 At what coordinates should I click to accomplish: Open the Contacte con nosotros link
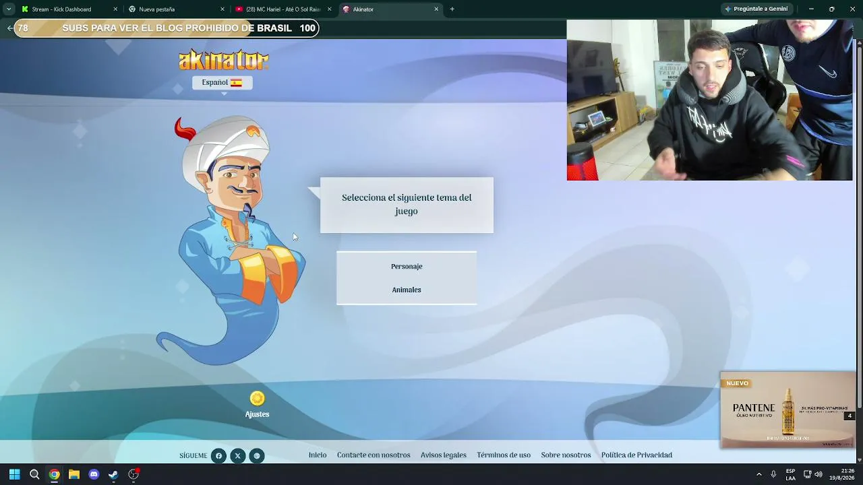[374, 455]
